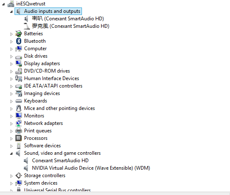Select the Storage controllers label
The width and height of the screenshot is (230, 195).
[x=45, y=175]
